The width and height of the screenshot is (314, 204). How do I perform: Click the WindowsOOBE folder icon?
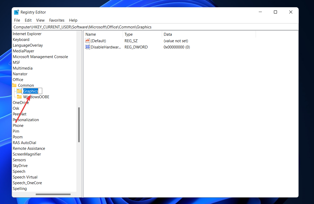(x=19, y=97)
